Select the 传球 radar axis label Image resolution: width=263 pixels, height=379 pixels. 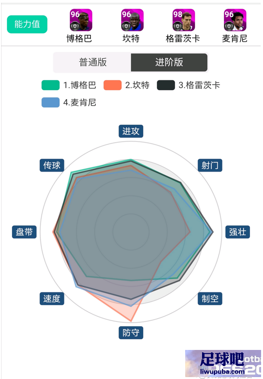click(x=52, y=165)
